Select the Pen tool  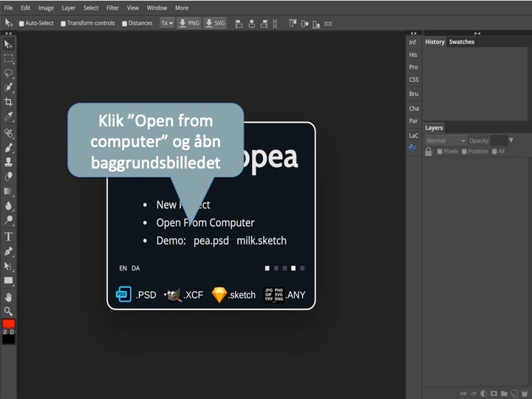pyautogui.click(x=8, y=251)
